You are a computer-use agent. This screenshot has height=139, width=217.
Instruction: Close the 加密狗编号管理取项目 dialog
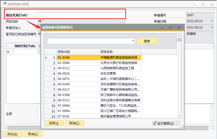tap(179, 27)
